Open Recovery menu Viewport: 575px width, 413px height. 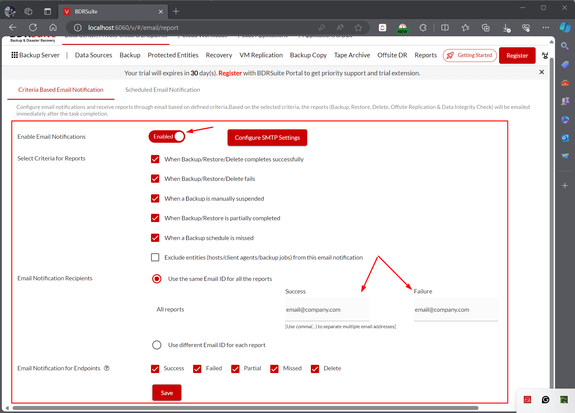click(x=219, y=55)
